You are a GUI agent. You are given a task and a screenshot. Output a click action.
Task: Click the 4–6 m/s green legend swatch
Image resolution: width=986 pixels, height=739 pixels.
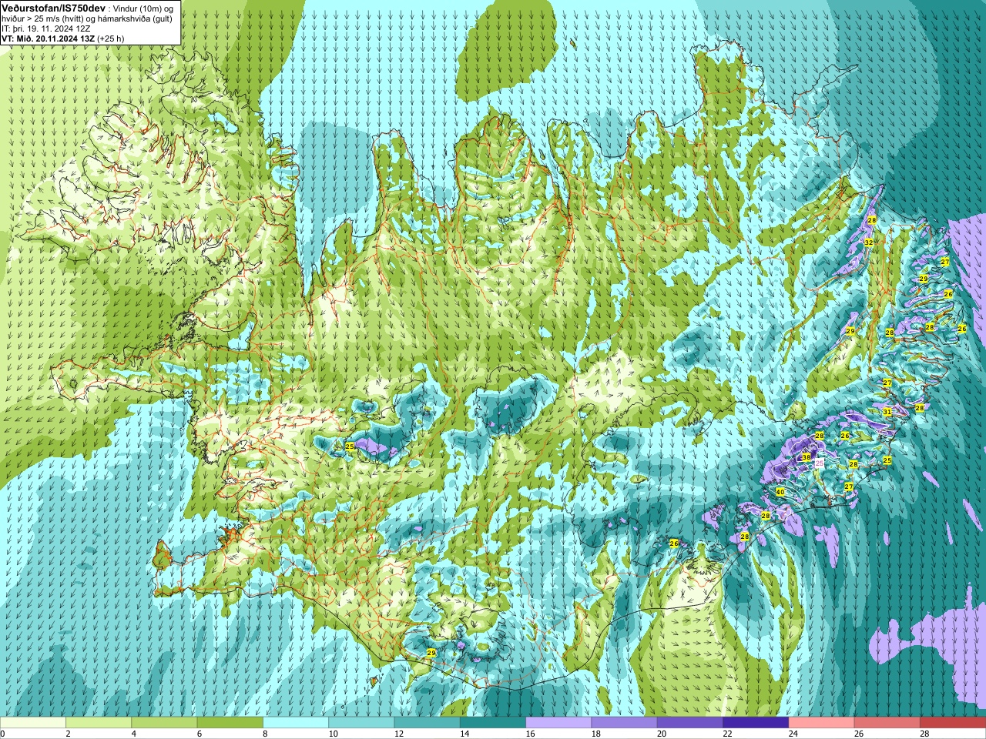point(164,723)
